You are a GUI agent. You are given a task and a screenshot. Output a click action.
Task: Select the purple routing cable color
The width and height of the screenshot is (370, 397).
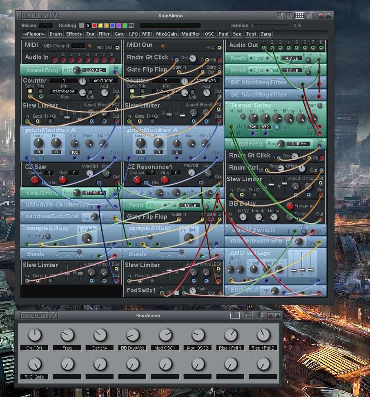[x=118, y=25]
